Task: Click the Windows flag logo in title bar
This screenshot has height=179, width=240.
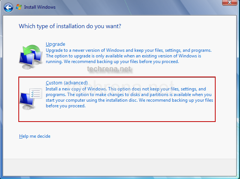Action: coord(19,7)
